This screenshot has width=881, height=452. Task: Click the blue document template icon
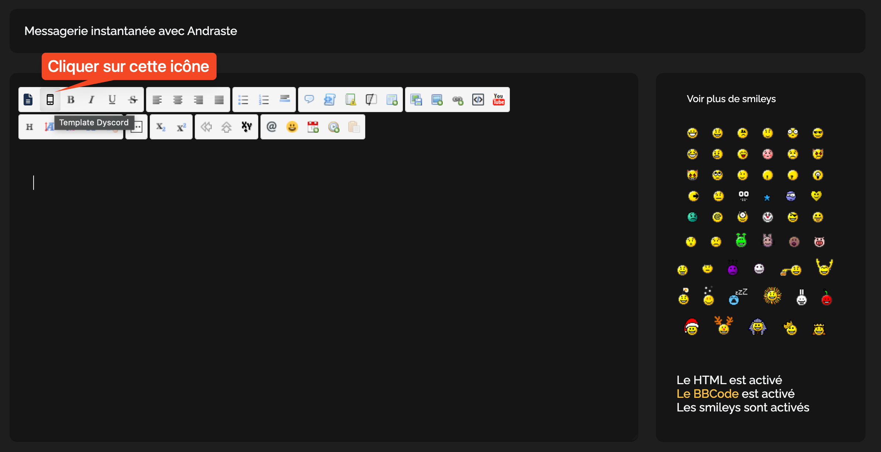coord(28,100)
